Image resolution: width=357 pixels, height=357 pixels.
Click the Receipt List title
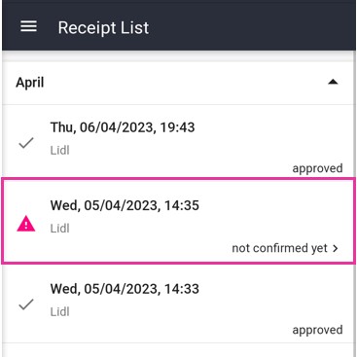coord(103,27)
